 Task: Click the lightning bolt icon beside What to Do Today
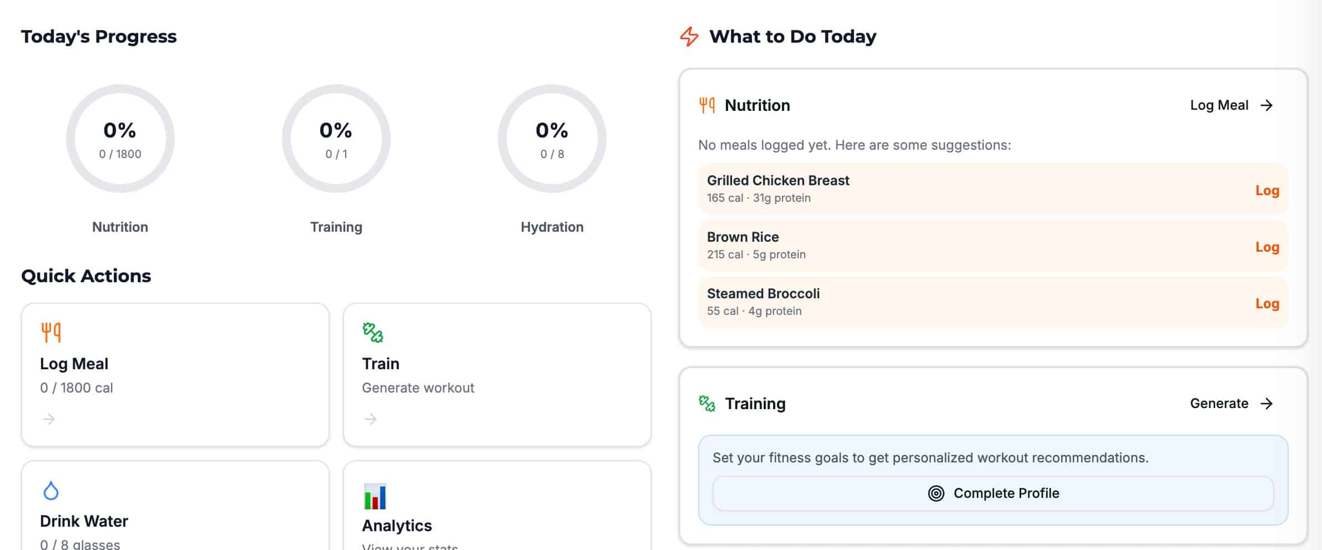(x=689, y=37)
